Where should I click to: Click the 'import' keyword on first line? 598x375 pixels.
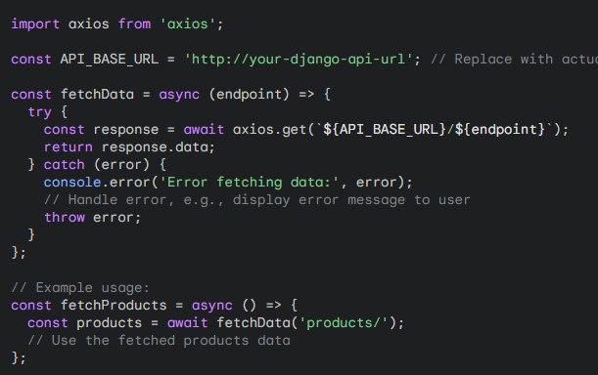point(35,24)
